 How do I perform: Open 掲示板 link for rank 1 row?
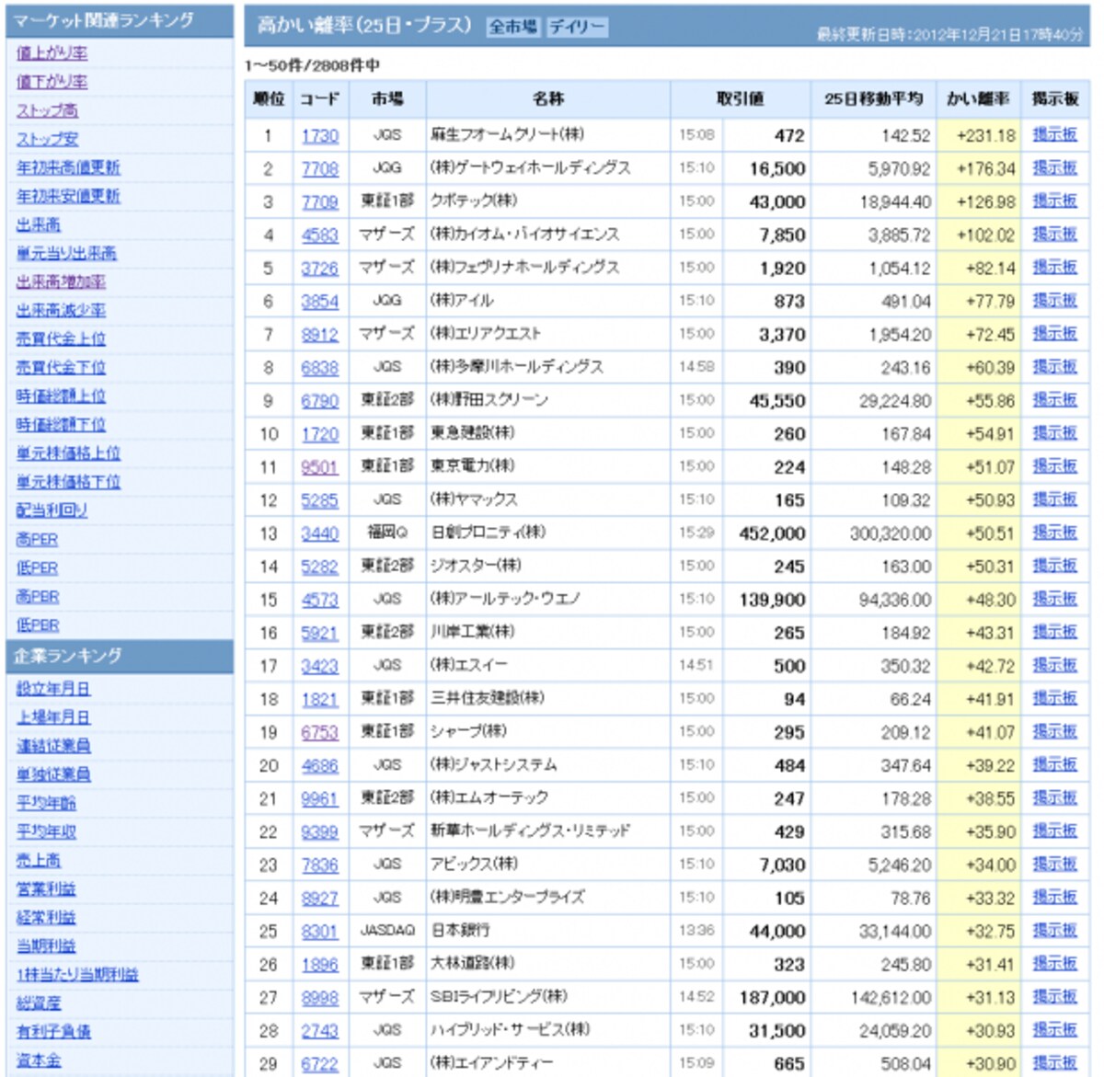coord(1054,135)
